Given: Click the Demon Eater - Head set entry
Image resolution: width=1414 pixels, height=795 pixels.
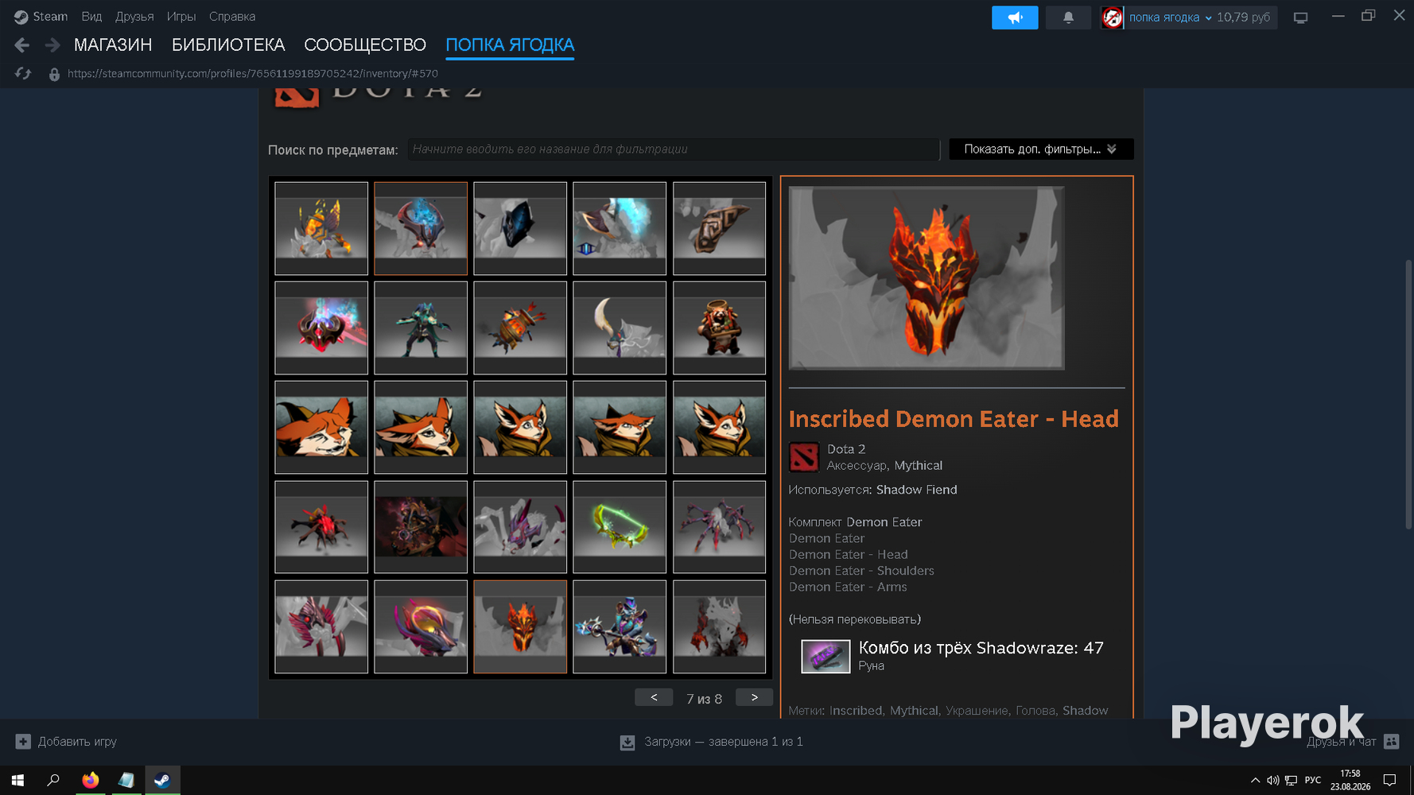Looking at the screenshot, I should tap(848, 554).
